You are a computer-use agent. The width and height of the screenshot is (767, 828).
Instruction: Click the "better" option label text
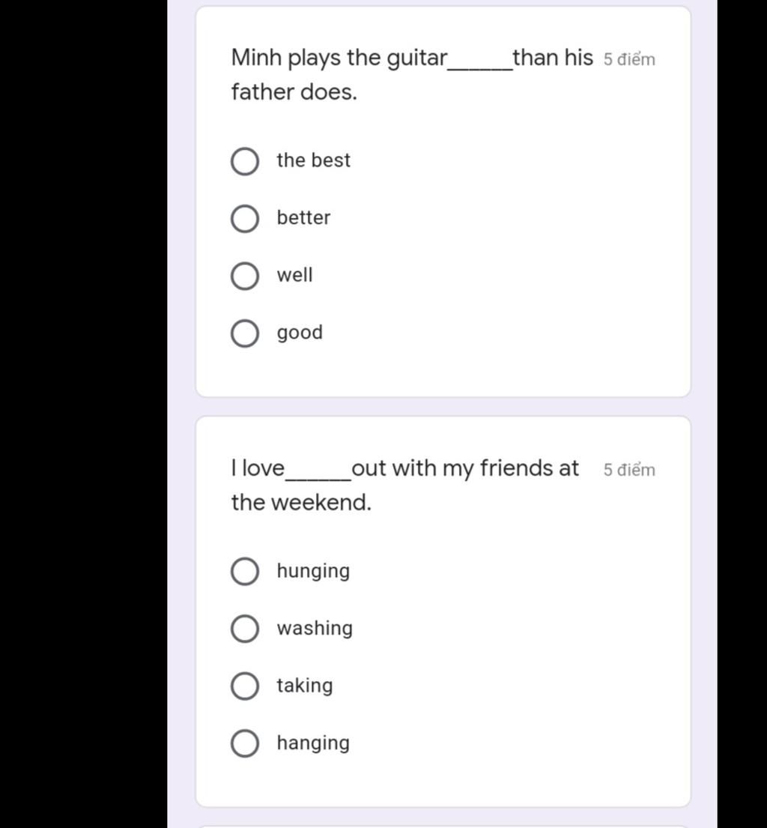click(303, 218)
